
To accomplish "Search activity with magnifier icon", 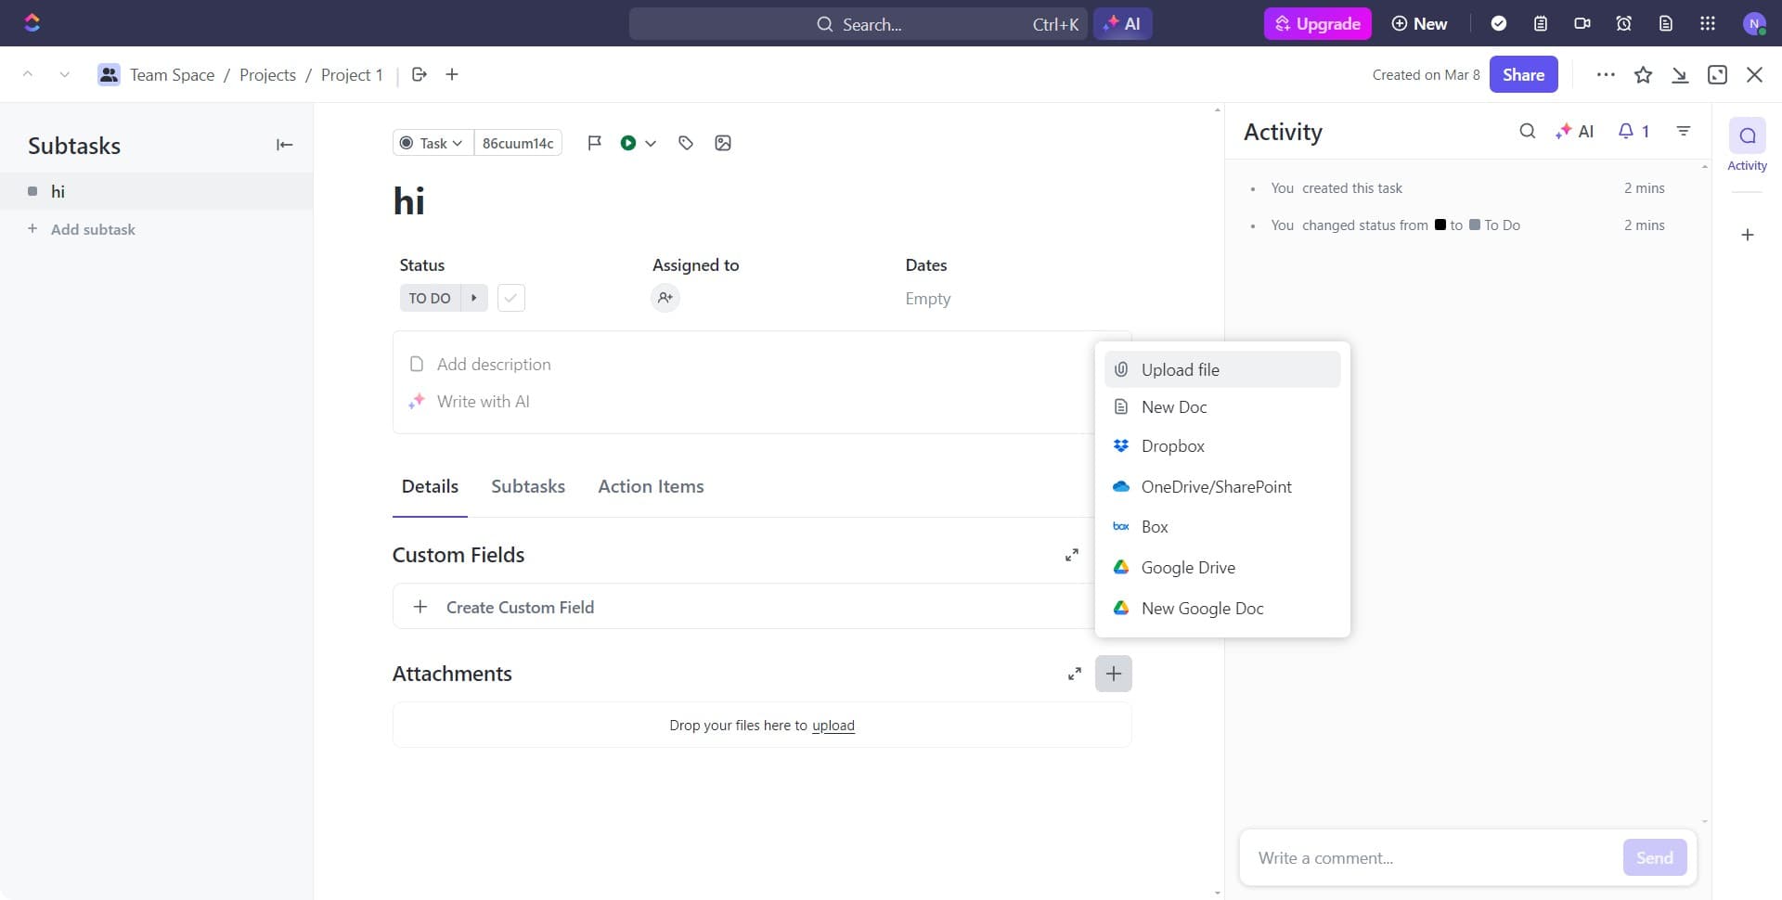I will coord(1527,132).
